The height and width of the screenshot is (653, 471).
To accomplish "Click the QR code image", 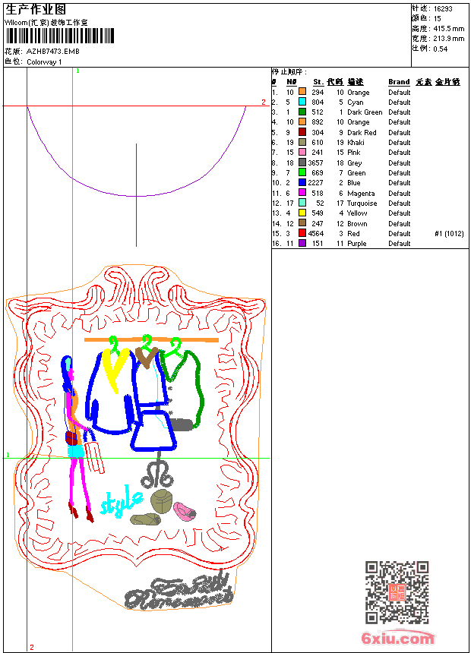I will (397, 592).
